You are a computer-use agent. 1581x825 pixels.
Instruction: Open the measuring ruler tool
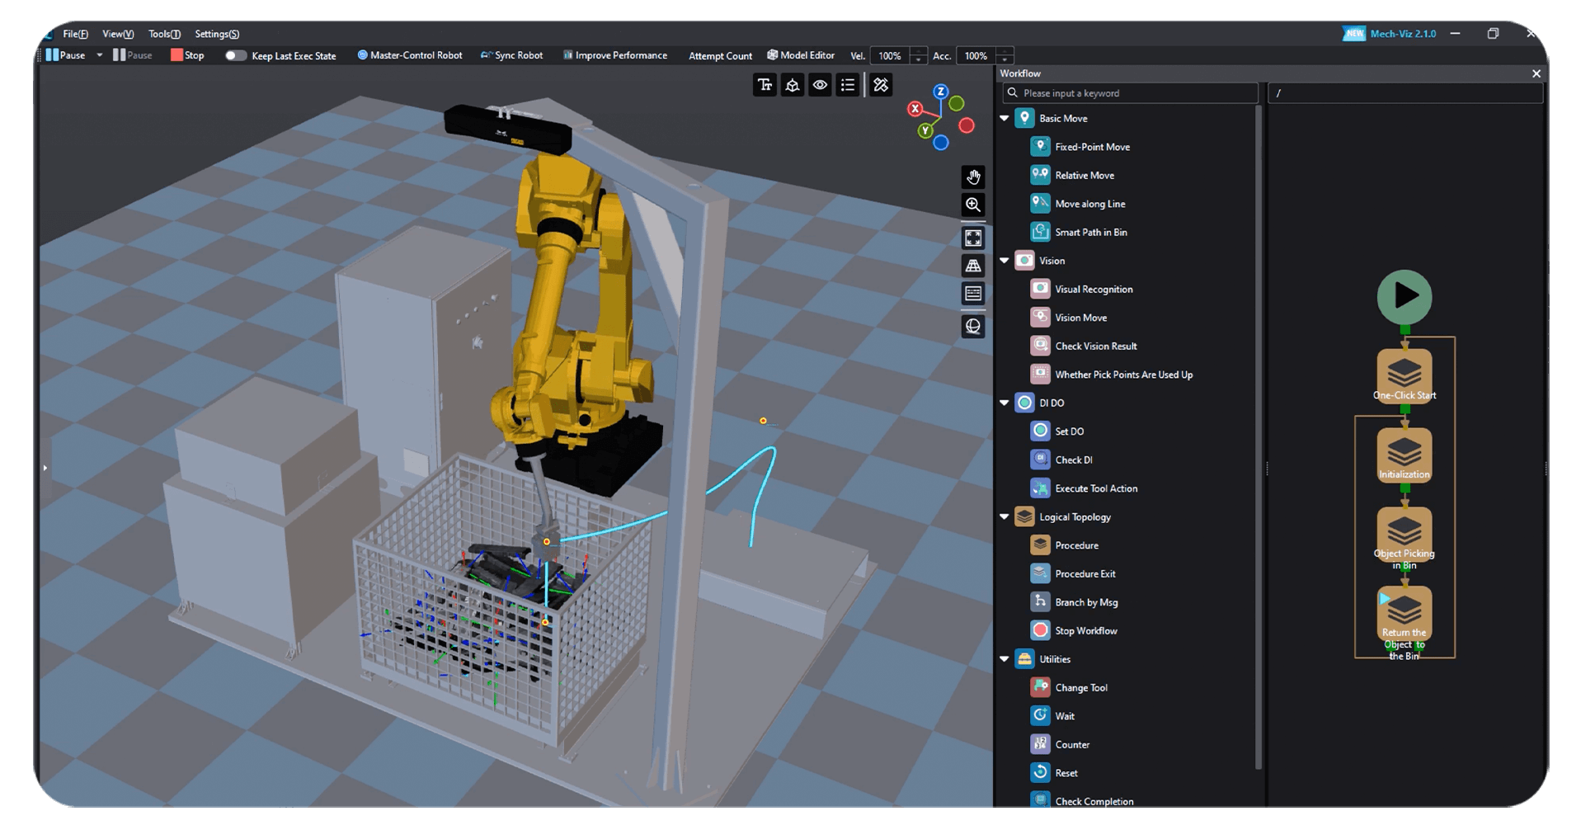(x=881, y=85)
